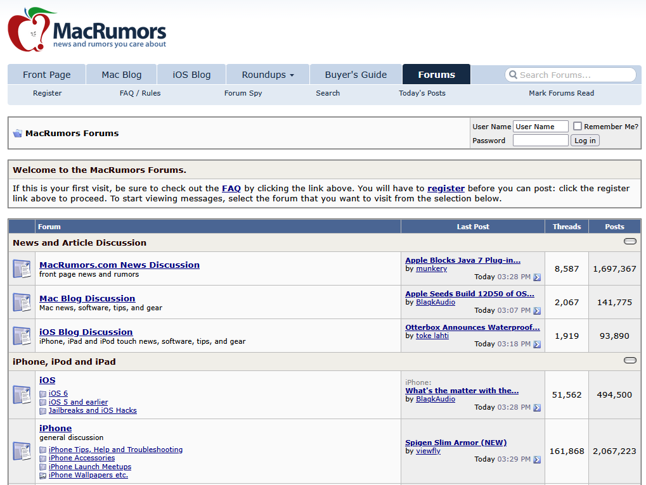The width and height of the screenshot is (646, 485).
Task: Open Otterbox Announces Waterproof thread
Action: click(472, 327)
